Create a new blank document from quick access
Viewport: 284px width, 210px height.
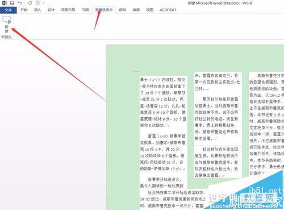(x=38, y=3)
